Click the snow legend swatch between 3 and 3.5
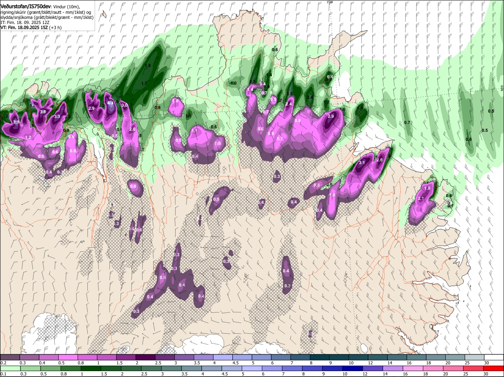This screenshot has width=504, height=377. (x=184, y=357)
